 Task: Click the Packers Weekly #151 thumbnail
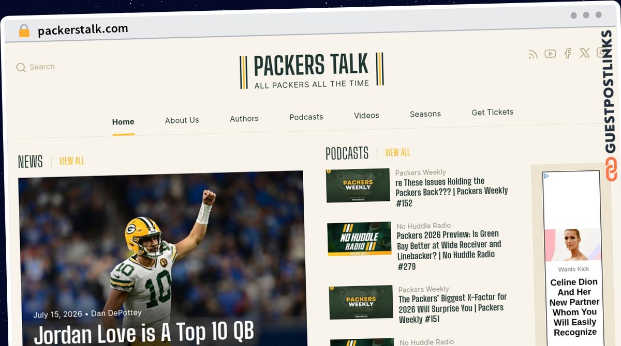361,302
